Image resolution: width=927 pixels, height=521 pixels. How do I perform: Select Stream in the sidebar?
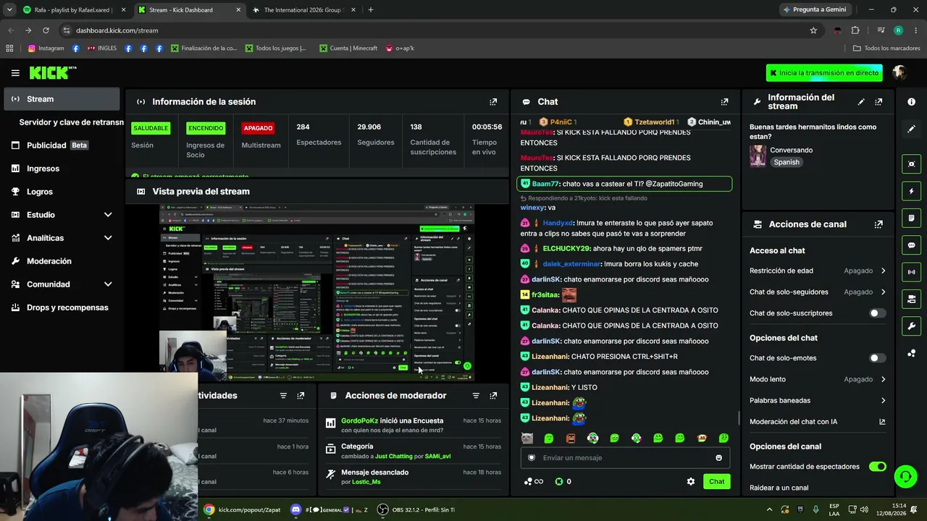click(62, 99)
